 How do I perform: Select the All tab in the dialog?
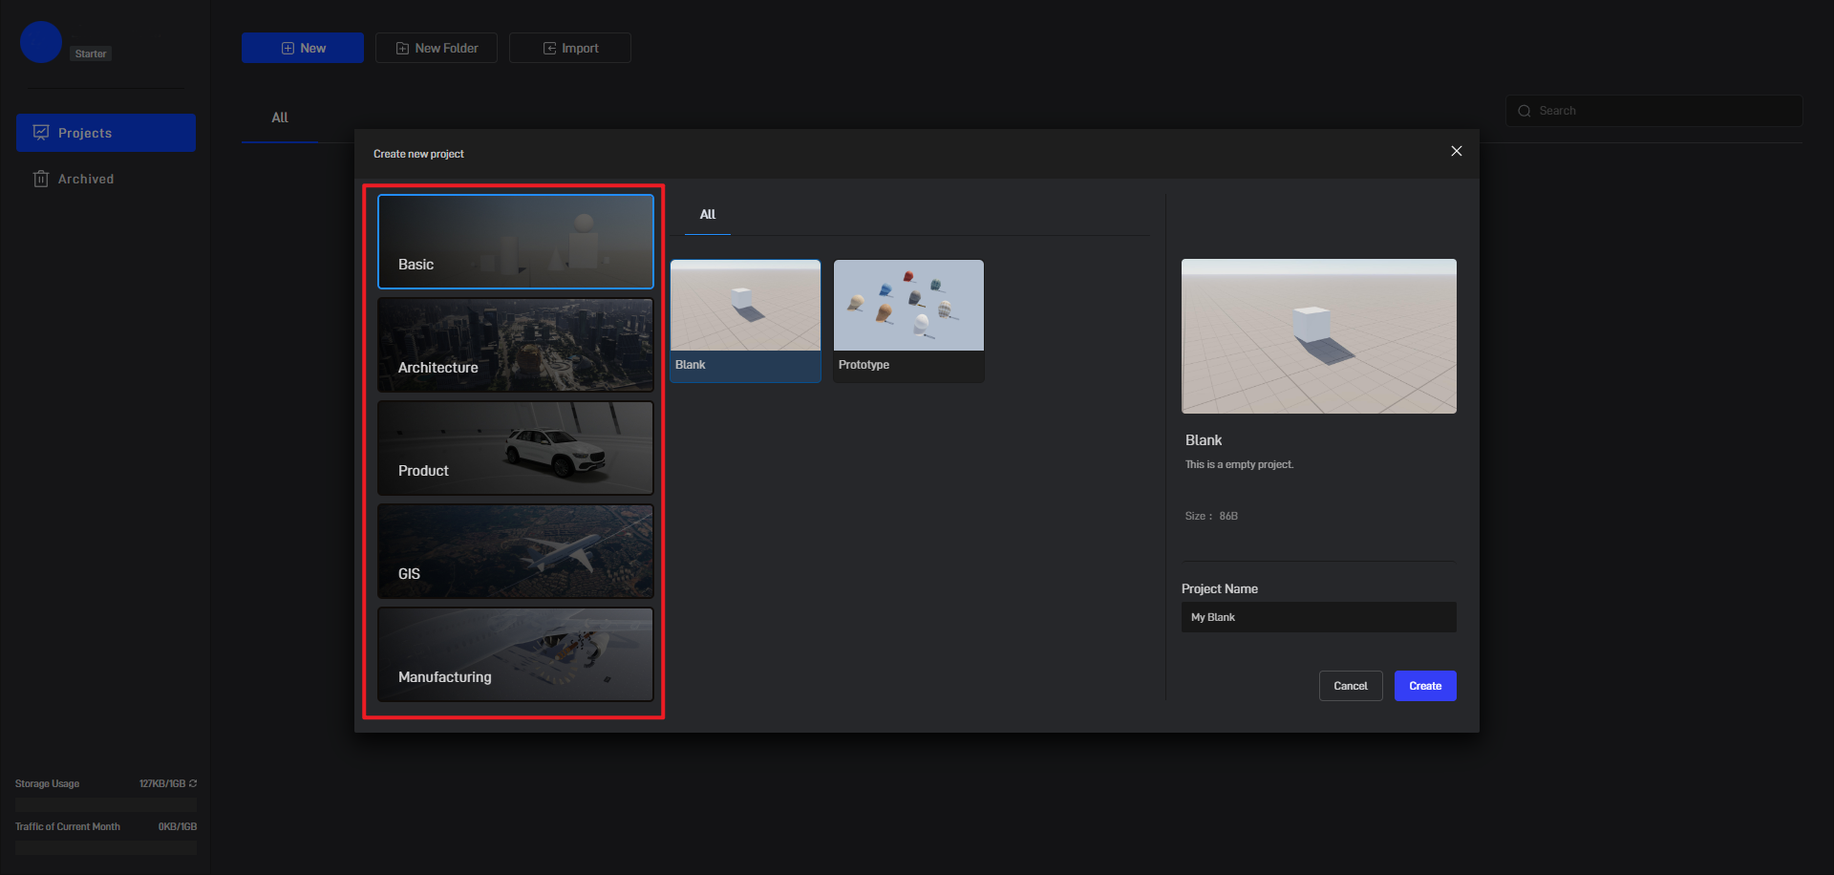[x=708, y=215]
